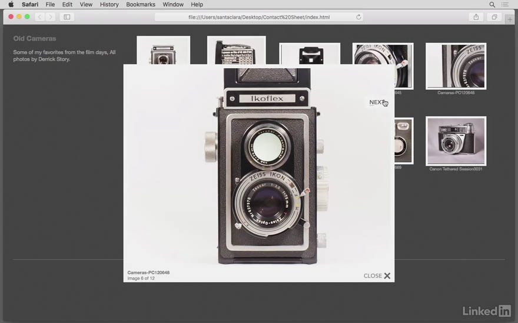Image resolution: width=518 pixels, height=323 pixels.
Task: Click the lightbox caption Cameras-PC120648
Action: pyautogui.click(x=148, y=272)
